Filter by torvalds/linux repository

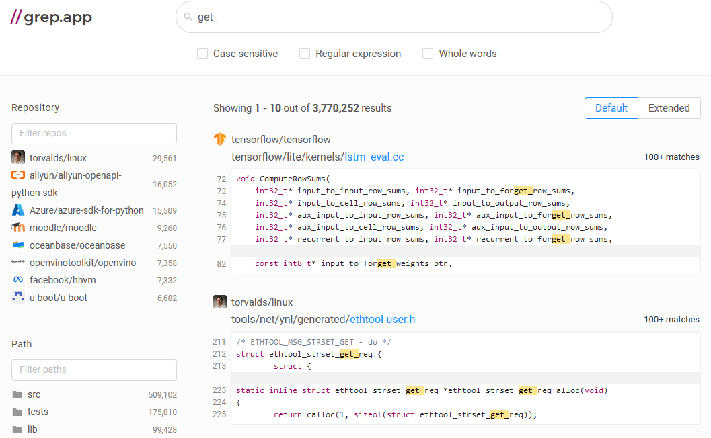click(x=58, y=158)
